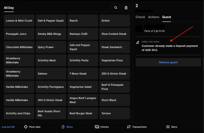Choose Vegetarian Pizza menu tile

[114, 60]
